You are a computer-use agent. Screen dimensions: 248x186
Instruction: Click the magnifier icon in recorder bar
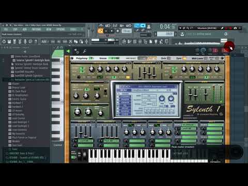coord(188,28)
